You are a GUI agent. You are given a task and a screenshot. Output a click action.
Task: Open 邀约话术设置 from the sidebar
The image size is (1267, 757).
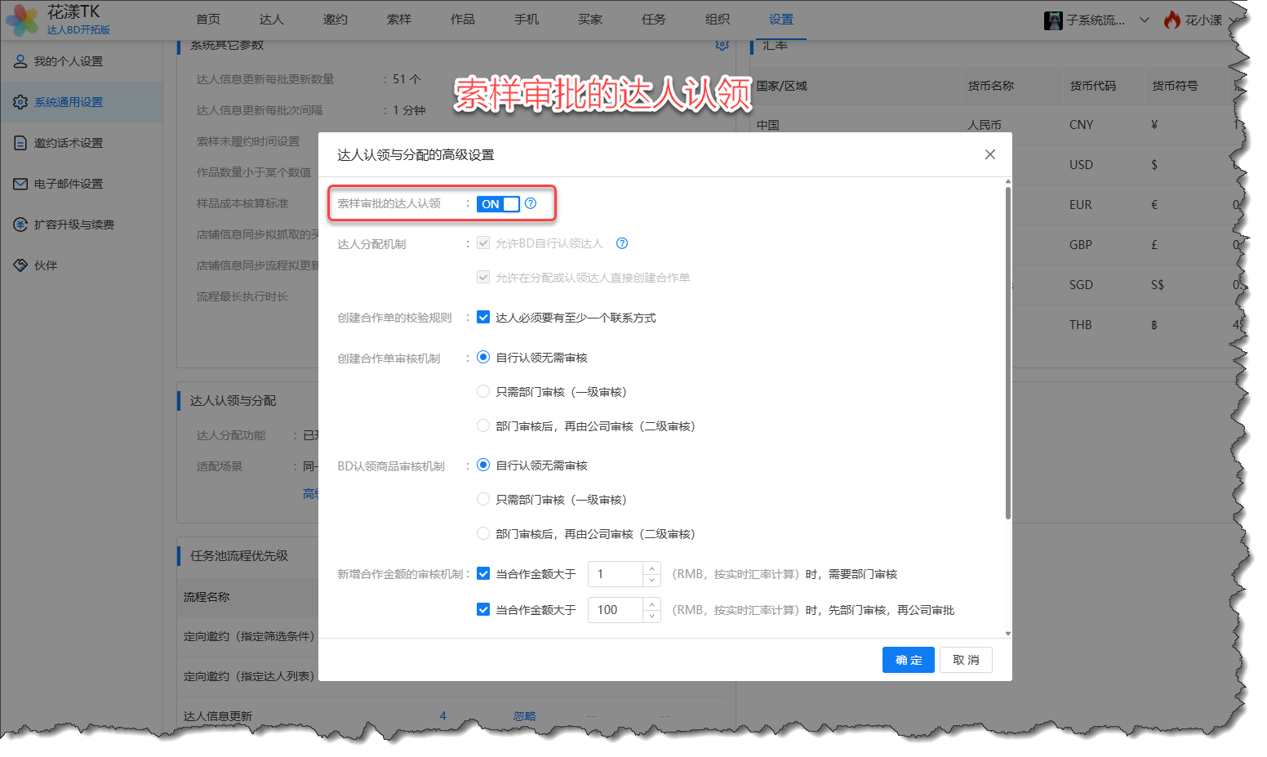point(69,143)
